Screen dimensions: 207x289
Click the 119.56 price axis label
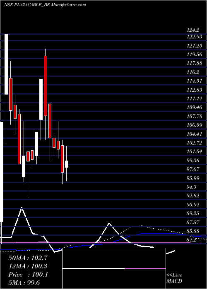tap(194, 54)
